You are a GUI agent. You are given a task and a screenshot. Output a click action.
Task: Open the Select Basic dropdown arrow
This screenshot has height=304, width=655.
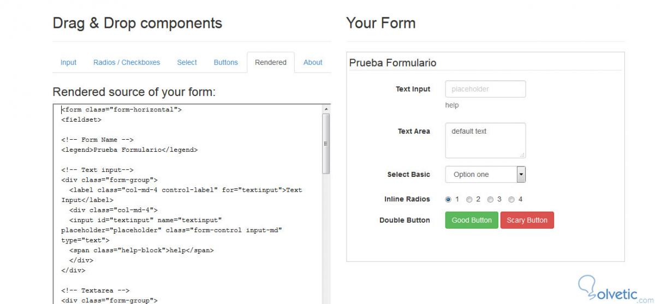point(521,175)
